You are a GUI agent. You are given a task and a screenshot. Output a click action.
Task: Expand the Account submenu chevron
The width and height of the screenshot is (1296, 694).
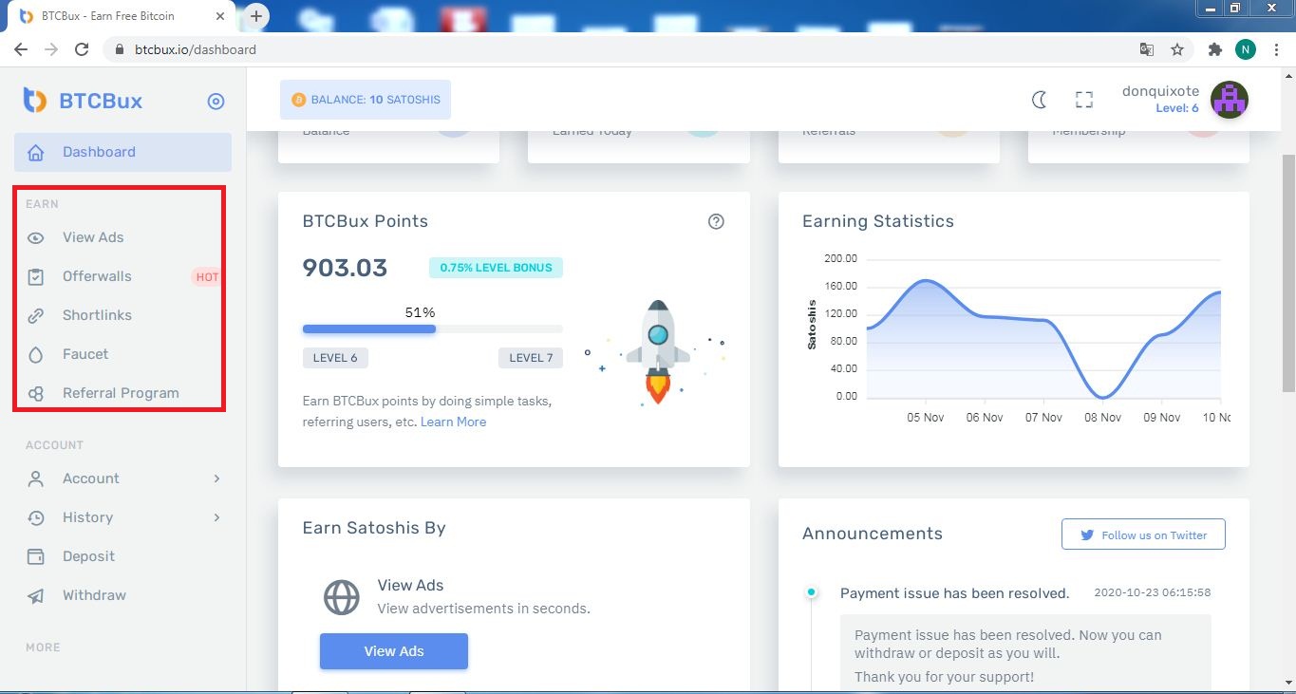[216, 478]
